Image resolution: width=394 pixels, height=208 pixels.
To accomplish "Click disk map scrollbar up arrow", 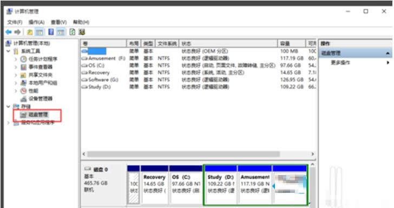I will coord(313,165).
